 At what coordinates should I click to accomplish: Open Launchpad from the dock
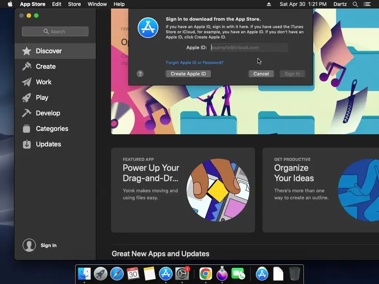(101, 274)
